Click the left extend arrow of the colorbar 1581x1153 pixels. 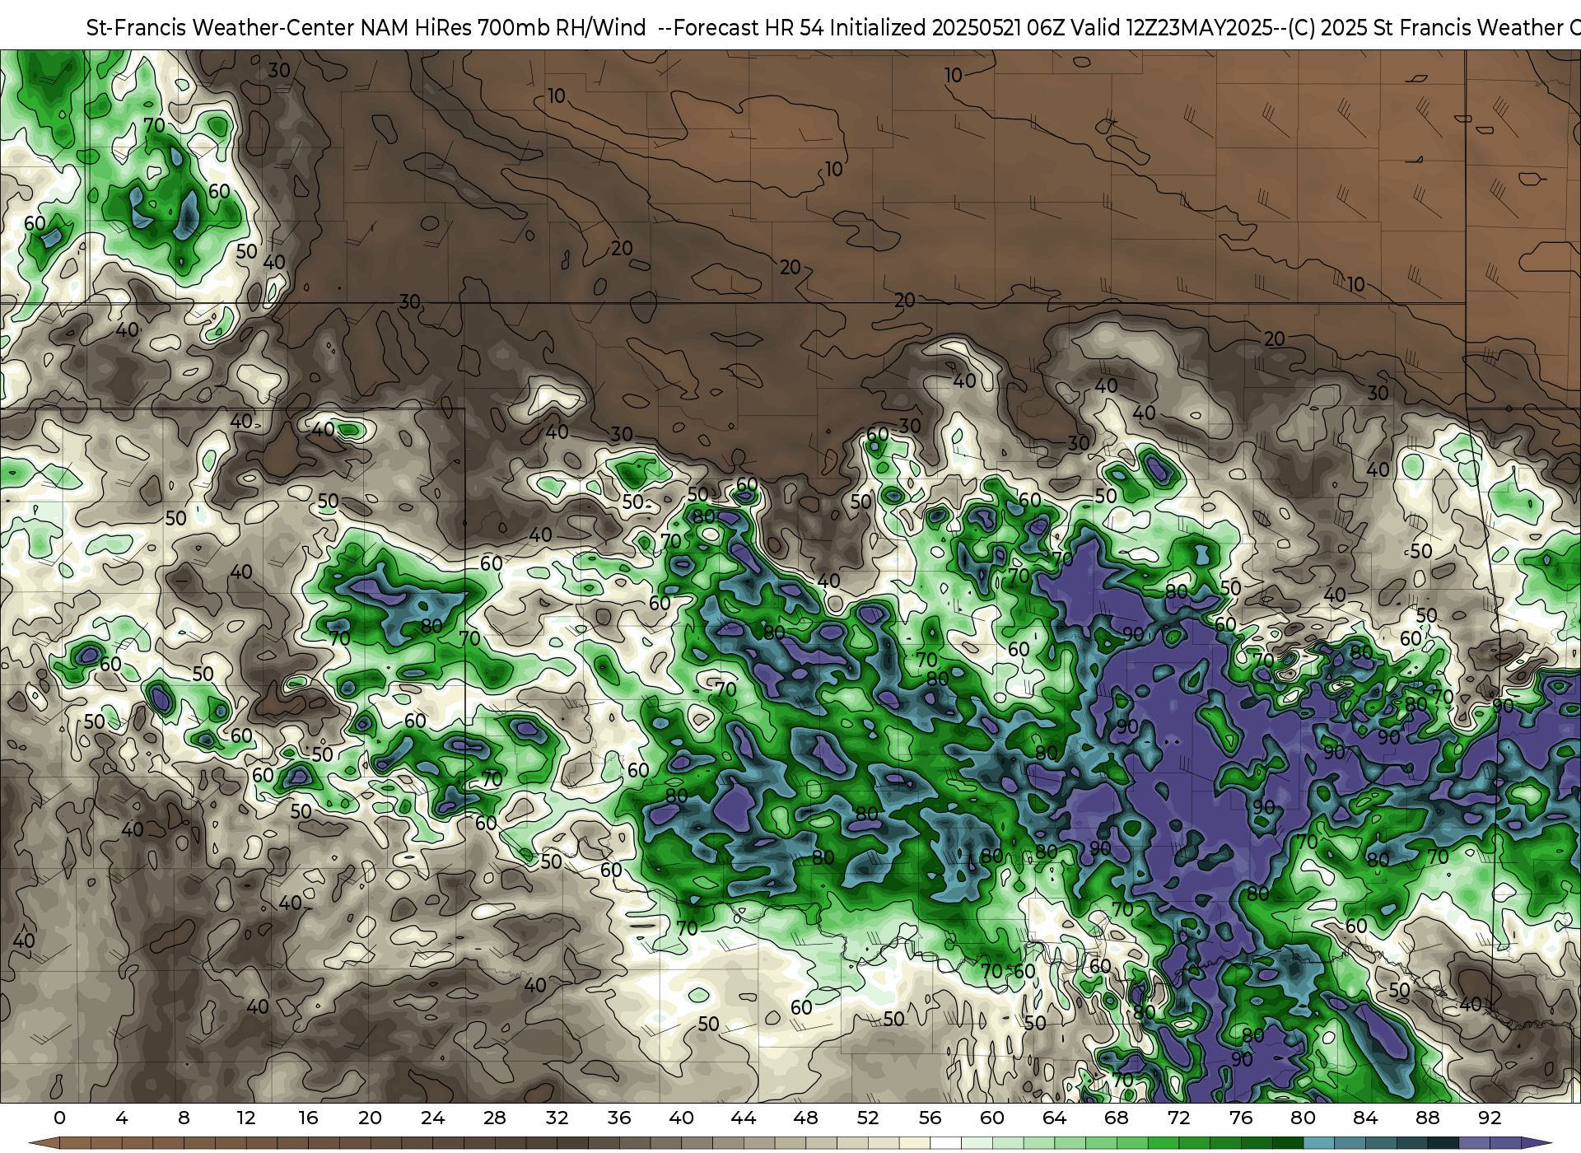coord(44,1143)
